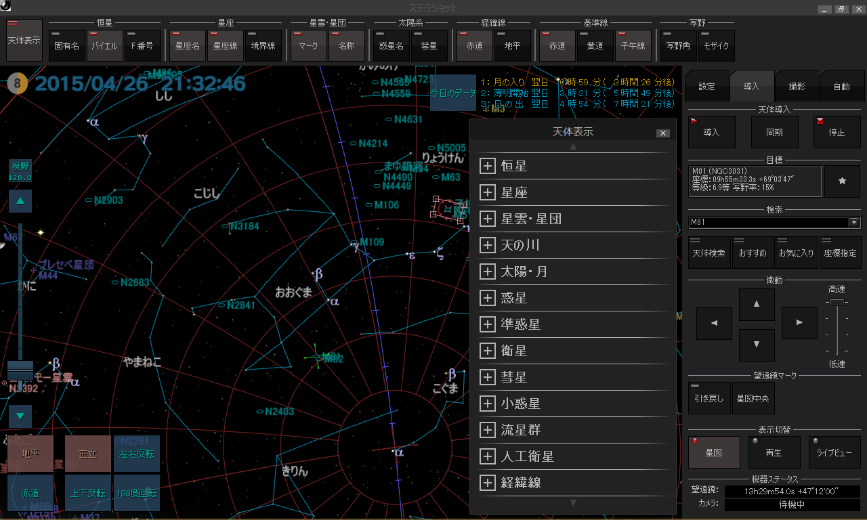The image size is (867, 520).
Task: Toggle F番号 Flamsteed number display
Action: click(142, 45)
